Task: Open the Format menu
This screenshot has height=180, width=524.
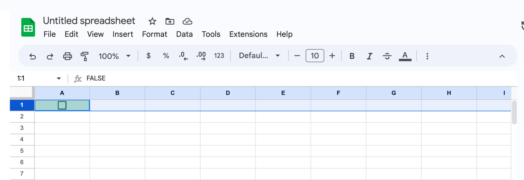Action: pos(154,34)
